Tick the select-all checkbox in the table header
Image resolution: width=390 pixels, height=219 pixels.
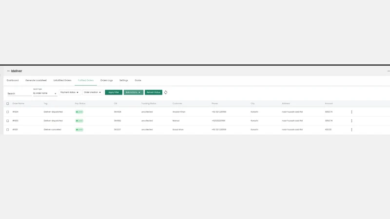pos(8,104)
